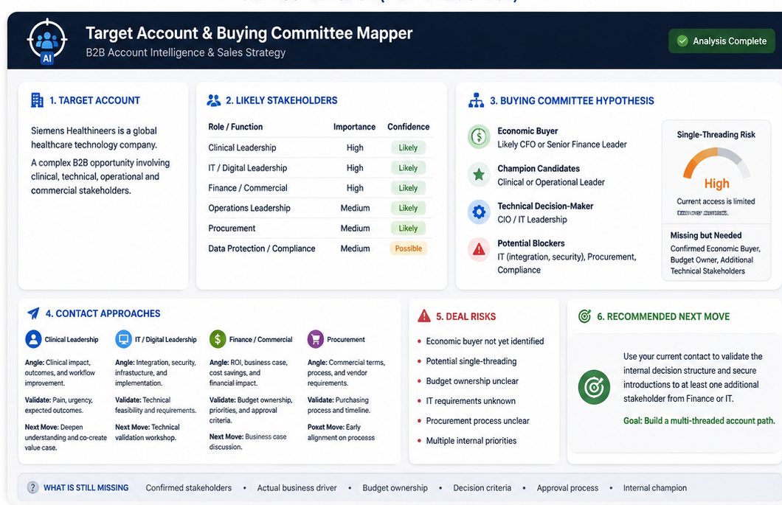This screenshot has width=782, height=505.
Task: Click Goal: Build a multi-threaded account path
Action: click(x=699, y=421)
